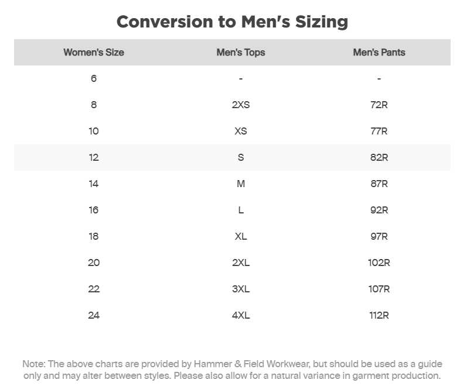
Task: Select the 82R men's pants cell
Action: point(379,157)
